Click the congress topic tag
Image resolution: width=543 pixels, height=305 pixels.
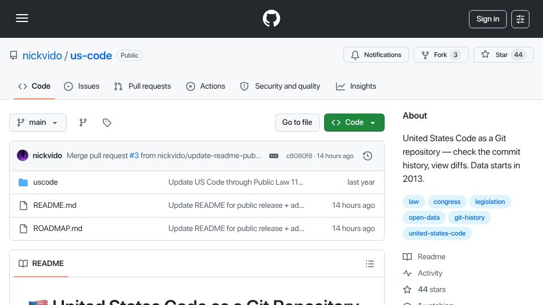click(447, 202)
